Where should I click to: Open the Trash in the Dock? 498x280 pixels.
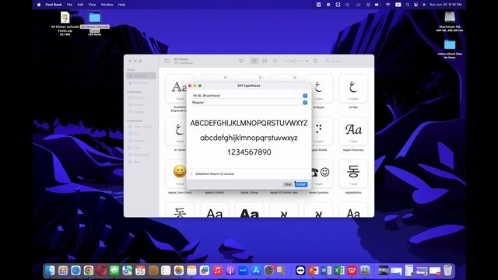pos(447,270)
